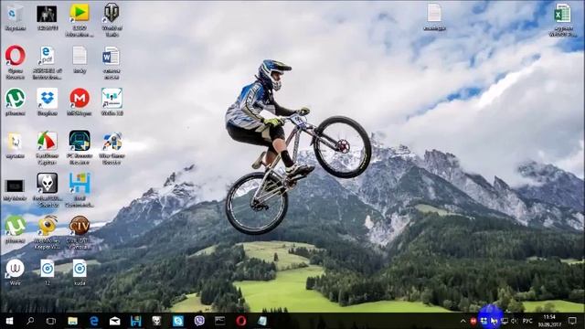Screen dimensions: 585x329
Task: Select the World of Tanks shortcut
Action: click(x=112, y=14)
